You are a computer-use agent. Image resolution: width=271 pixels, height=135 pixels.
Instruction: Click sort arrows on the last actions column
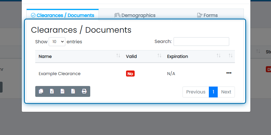[x=230, y=56]
